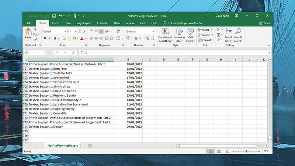Click the Wrap Text icon
Screen dimensions: 295x166
click(x=118, y=31)
